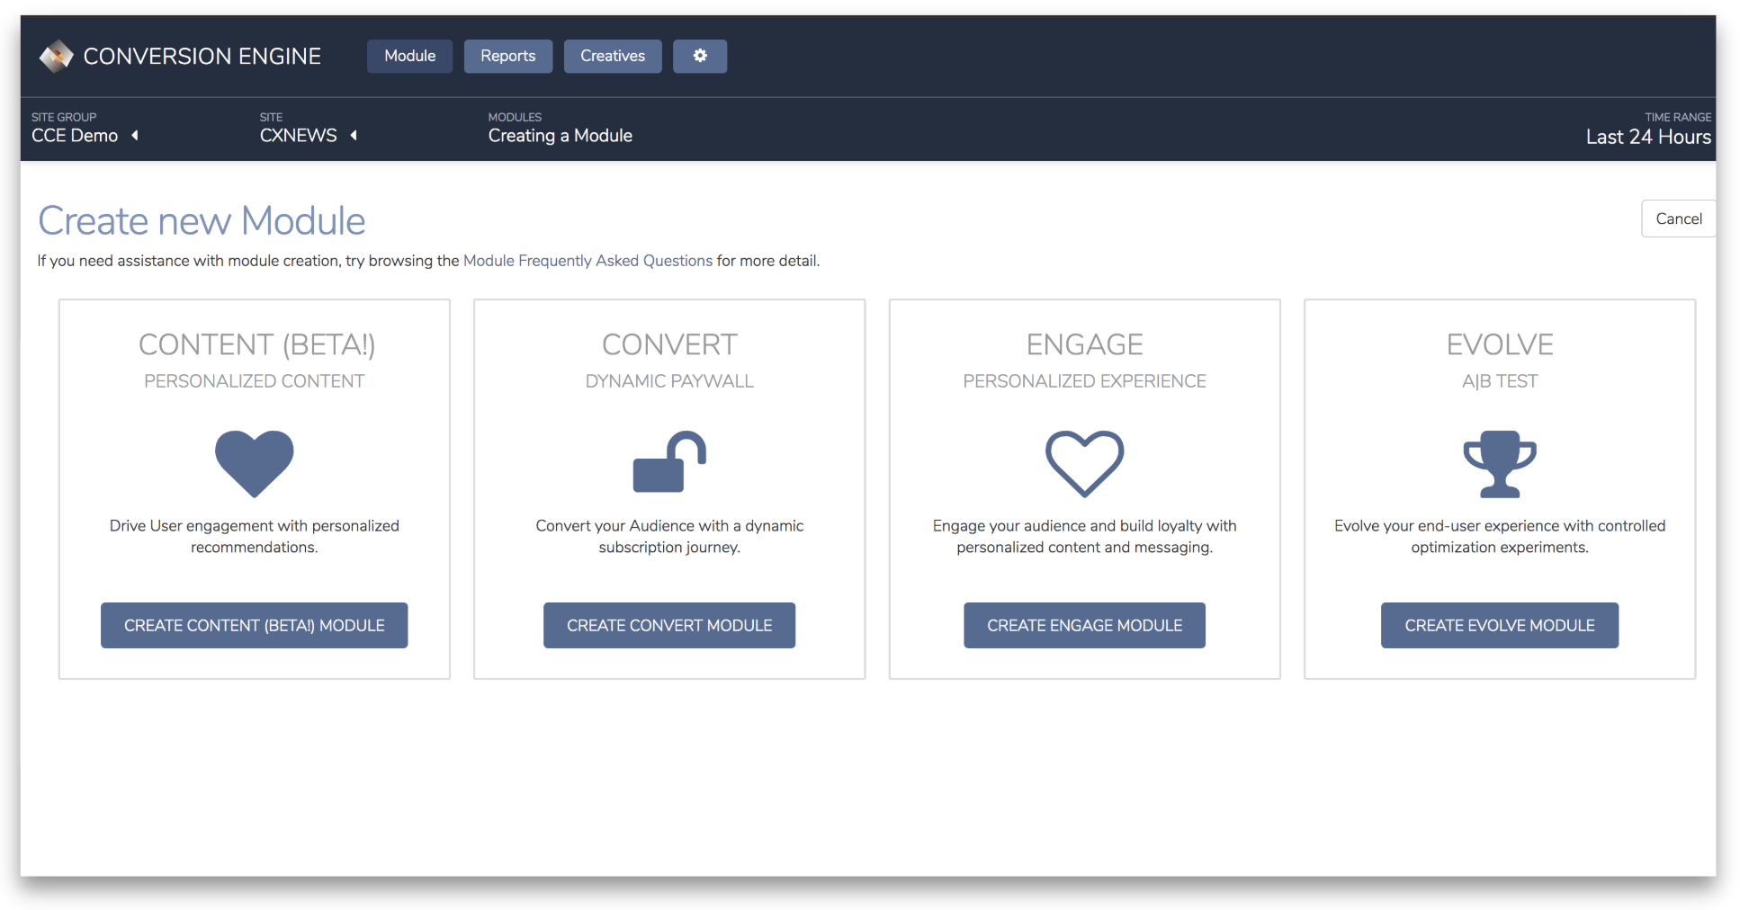Click the trophy Evolve icon
The width and height of the screenshot is (1740, 910).
coord(1500,464)
